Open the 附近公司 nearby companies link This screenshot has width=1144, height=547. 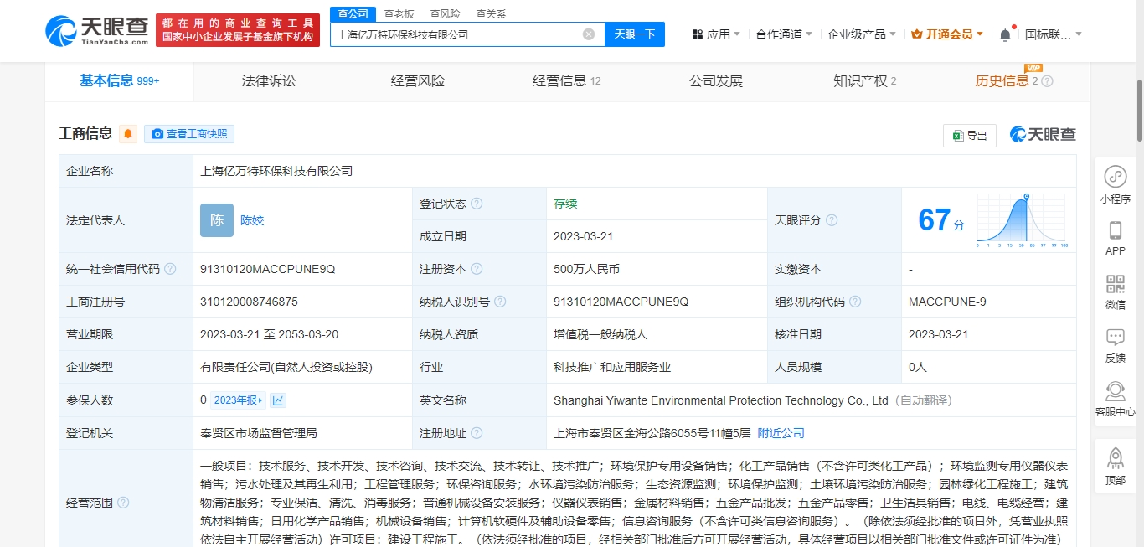[781, 433]
